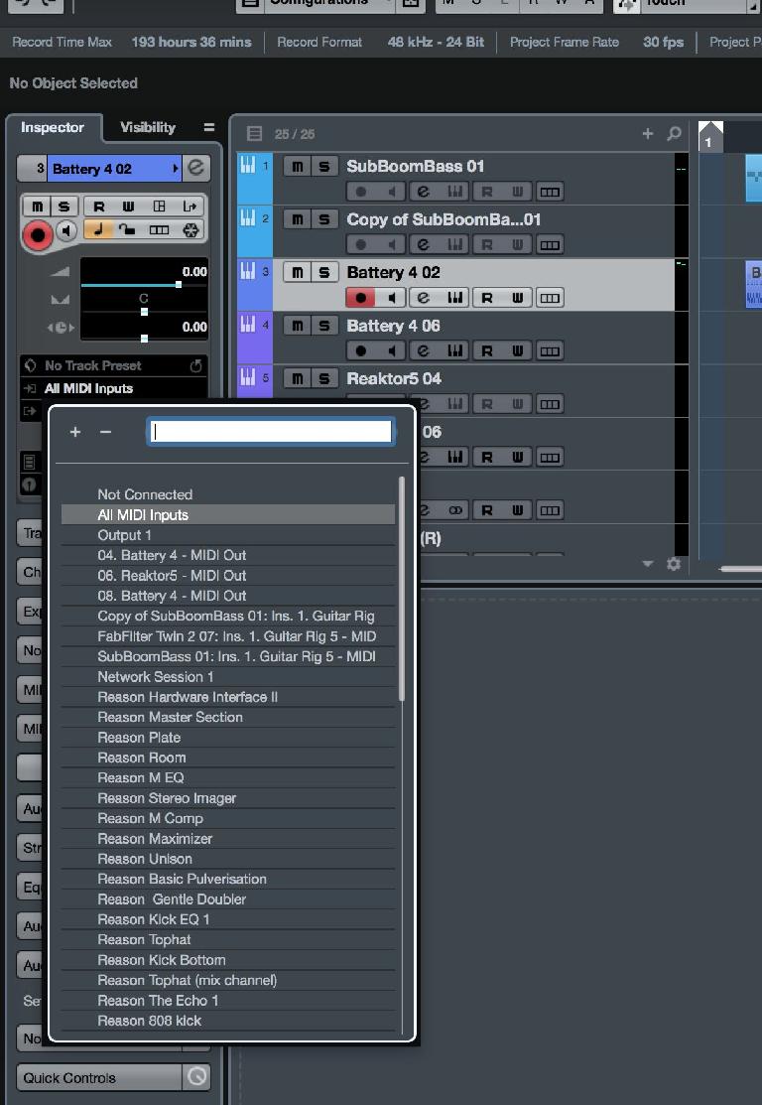Click the find tracks magnifier icon
This screenshot has width=762, height=1105.
pos(674,133)
